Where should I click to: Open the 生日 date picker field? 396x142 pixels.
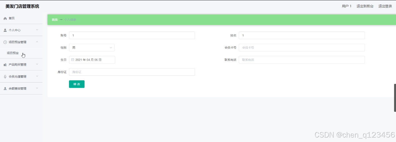92,60
